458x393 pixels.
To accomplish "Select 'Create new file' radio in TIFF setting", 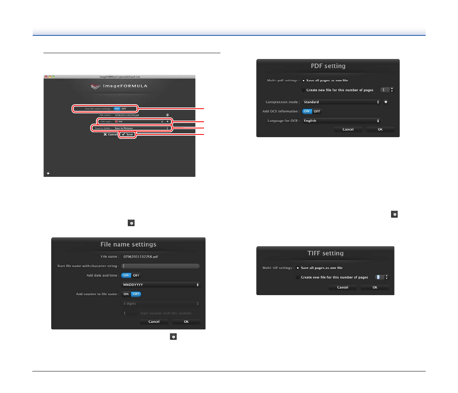I will click(x=298, y=277).
